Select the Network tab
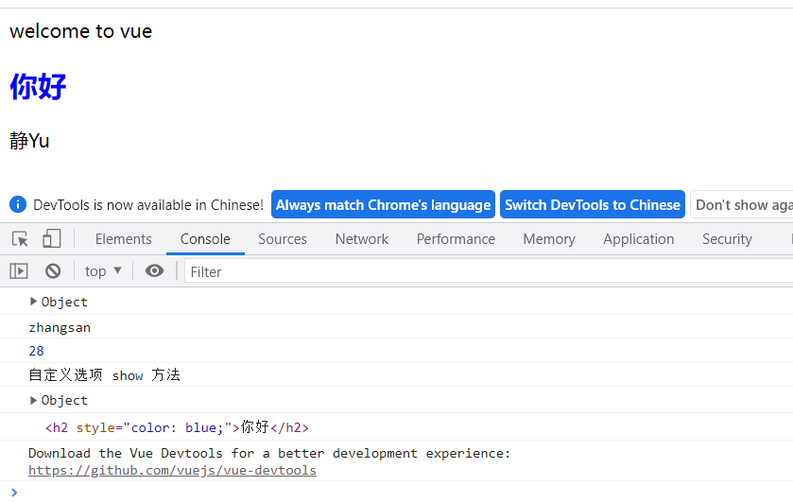 362,239
